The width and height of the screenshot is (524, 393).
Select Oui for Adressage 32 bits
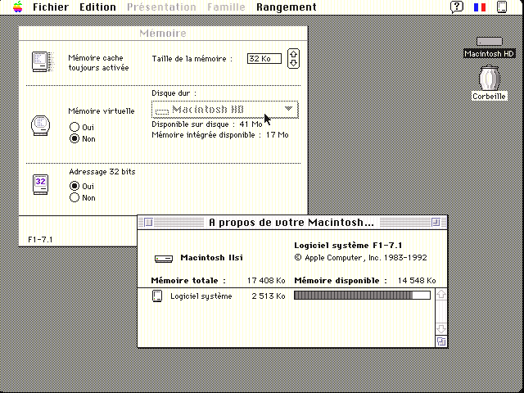(x=75, y=186)
